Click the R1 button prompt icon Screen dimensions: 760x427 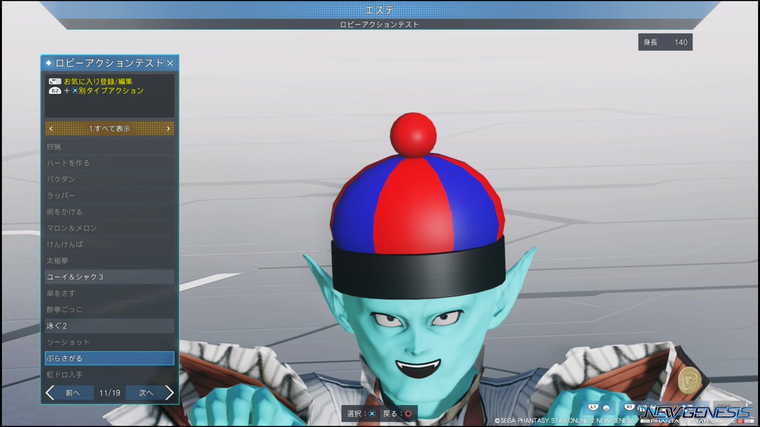pyautogui.click(x=630, y=407)
